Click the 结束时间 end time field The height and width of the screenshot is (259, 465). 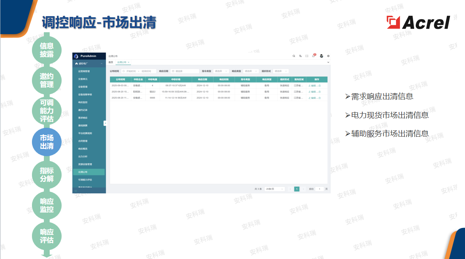pos(146,71)
